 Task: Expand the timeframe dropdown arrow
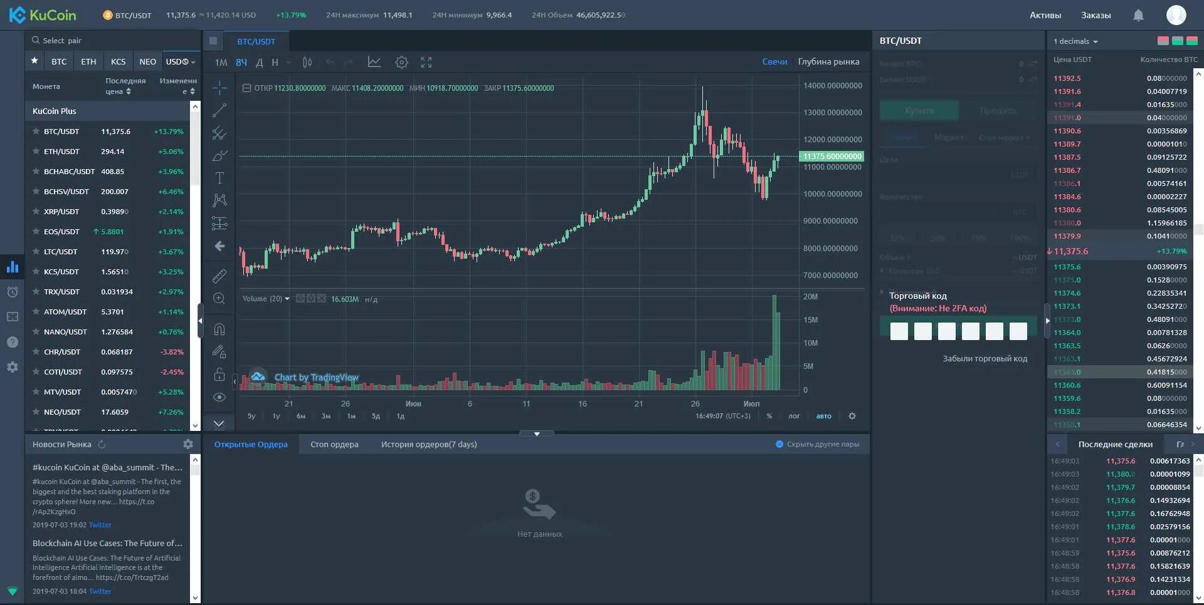[288, 62]
